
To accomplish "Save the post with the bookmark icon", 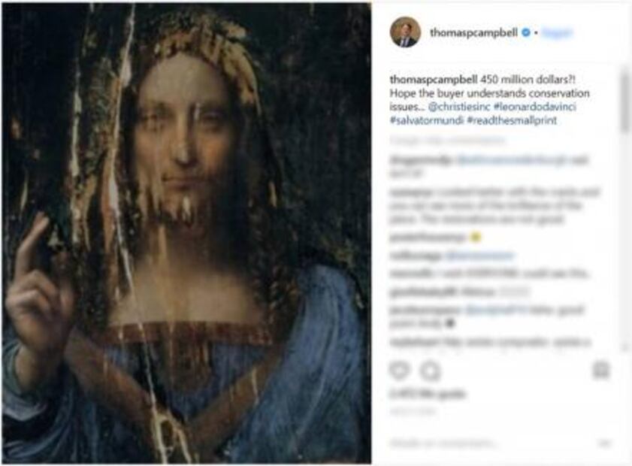I will (600, 370).
